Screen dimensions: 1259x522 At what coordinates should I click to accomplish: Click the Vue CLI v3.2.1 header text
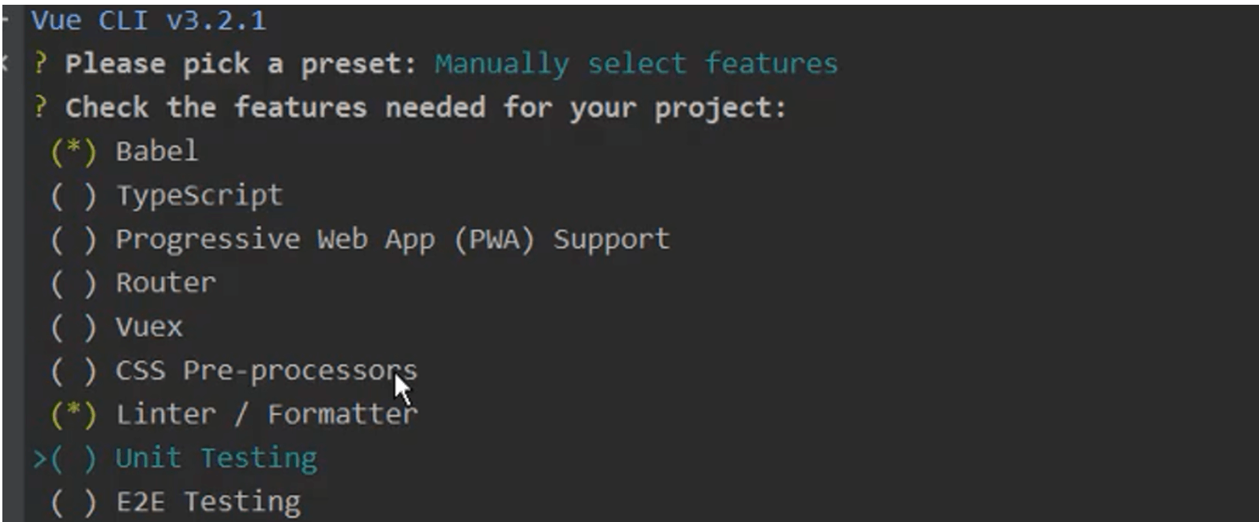[x=149, y=20]
